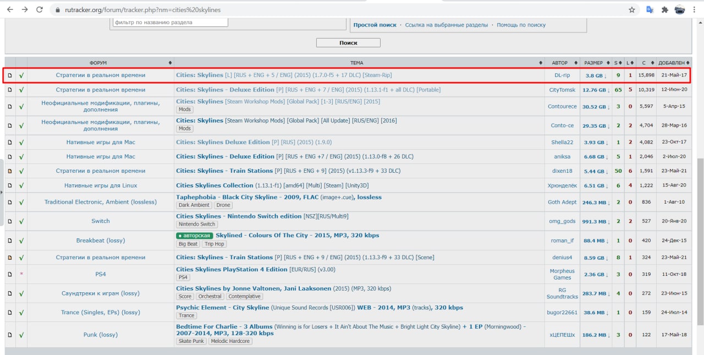
Task: Open Ссылка на выбранные разделы link
Action: pos(447,25)
